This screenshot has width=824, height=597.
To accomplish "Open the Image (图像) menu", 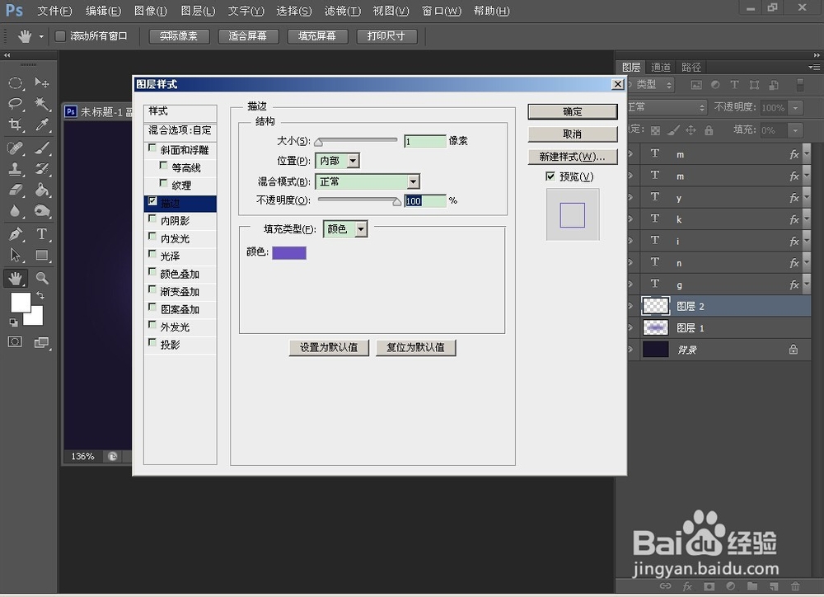I will (x=150, y=11).
